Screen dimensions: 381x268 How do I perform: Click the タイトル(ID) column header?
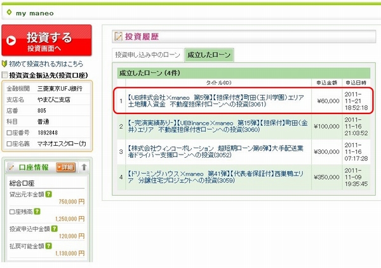point(218,83)
